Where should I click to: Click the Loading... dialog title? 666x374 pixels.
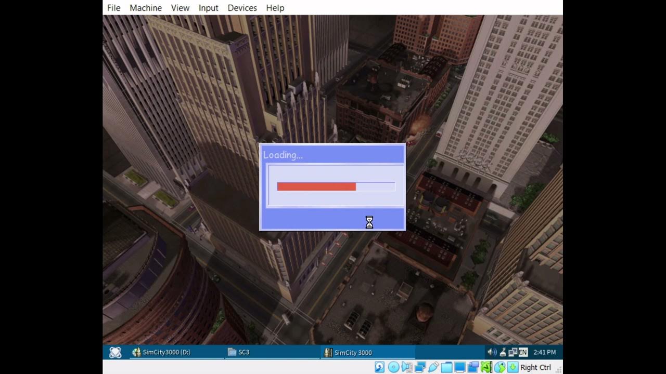pyautogui.click(x=283, y=155)
